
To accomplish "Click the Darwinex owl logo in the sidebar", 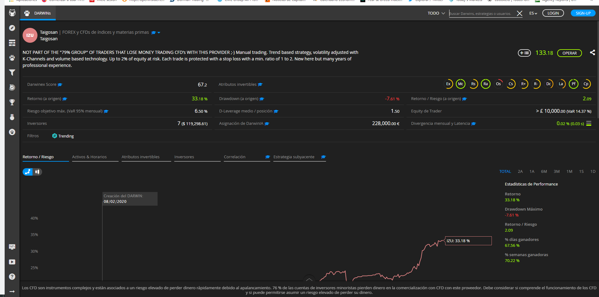I will click(x=12, y=13).
